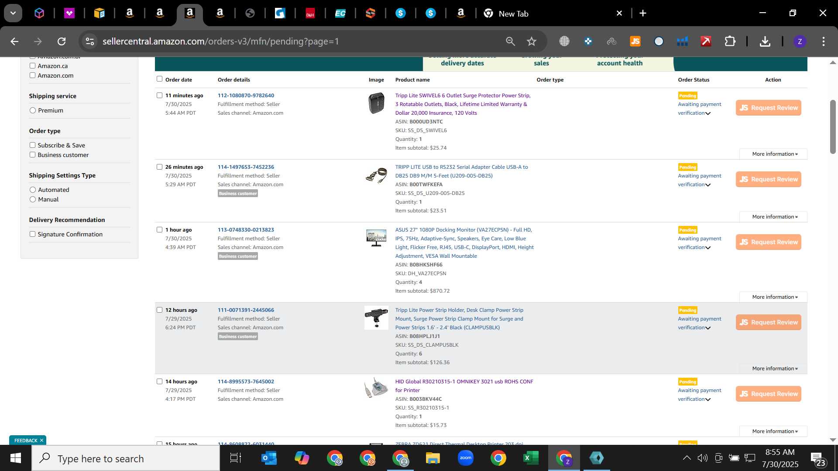The image size is (838, 471).
Task: Check the Subscribe & Save order type
Action: click(x=32, y=145)
